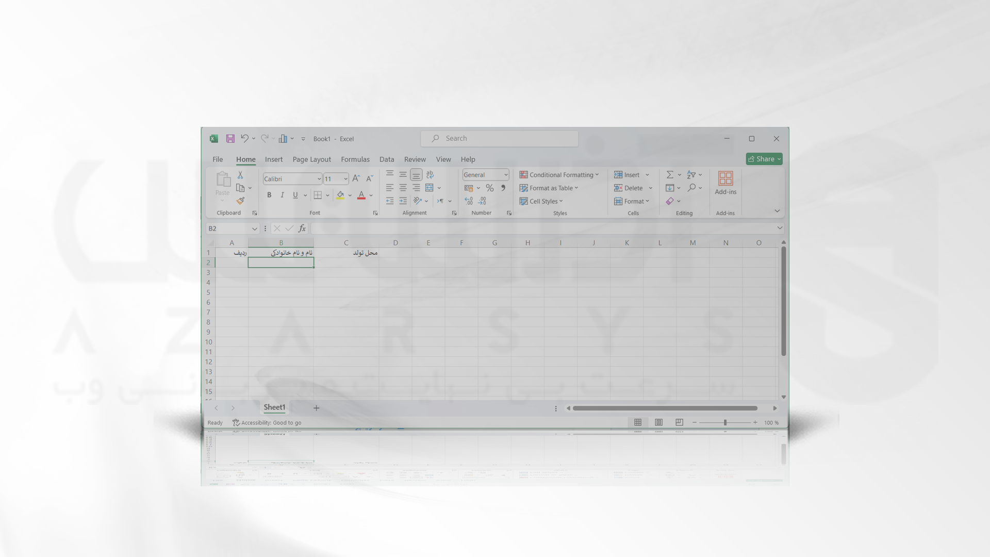Click the Paste clipboard icon
Viewport: 990px width, 557px height.
click(223, 179)
